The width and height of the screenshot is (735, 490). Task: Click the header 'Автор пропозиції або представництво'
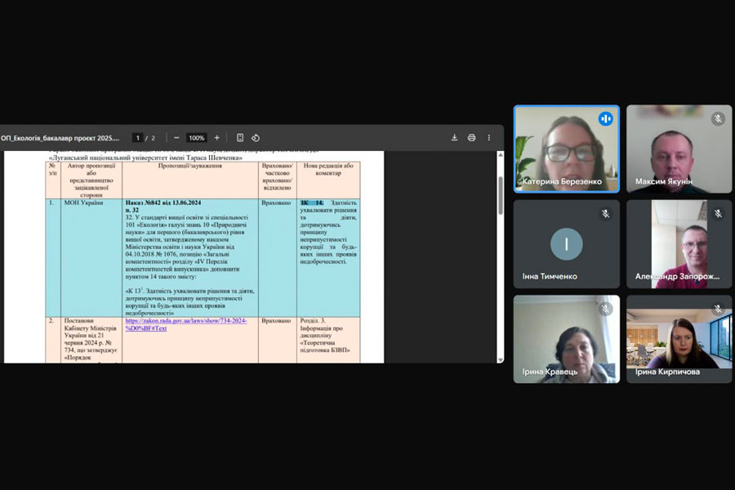[91, 180]
